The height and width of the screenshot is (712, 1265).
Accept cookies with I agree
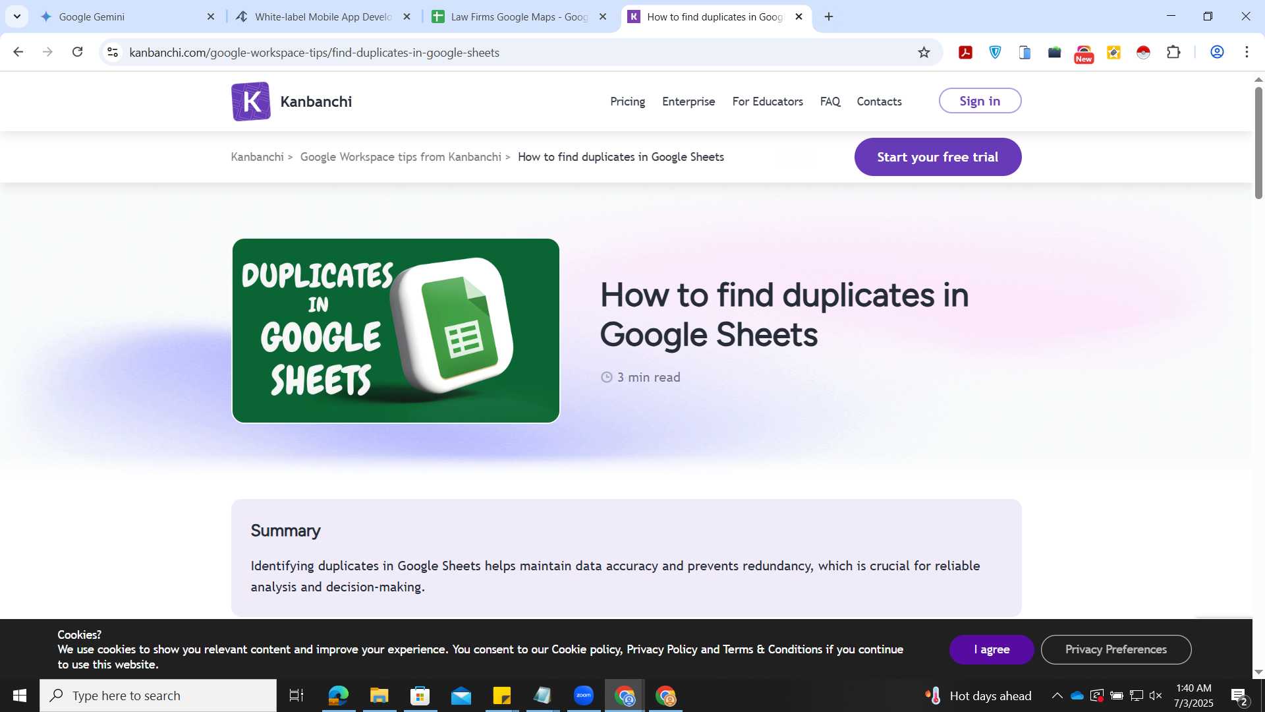point(992,649)
